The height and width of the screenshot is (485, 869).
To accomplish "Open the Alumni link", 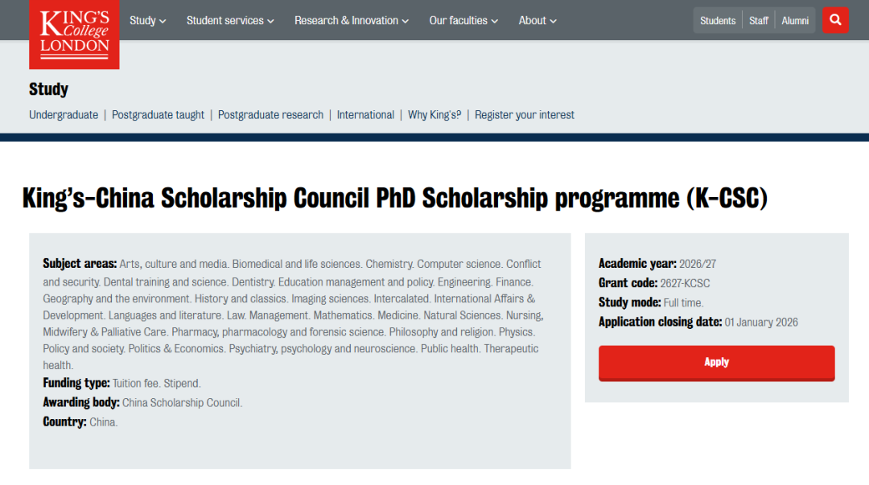I will click(795, 21).
